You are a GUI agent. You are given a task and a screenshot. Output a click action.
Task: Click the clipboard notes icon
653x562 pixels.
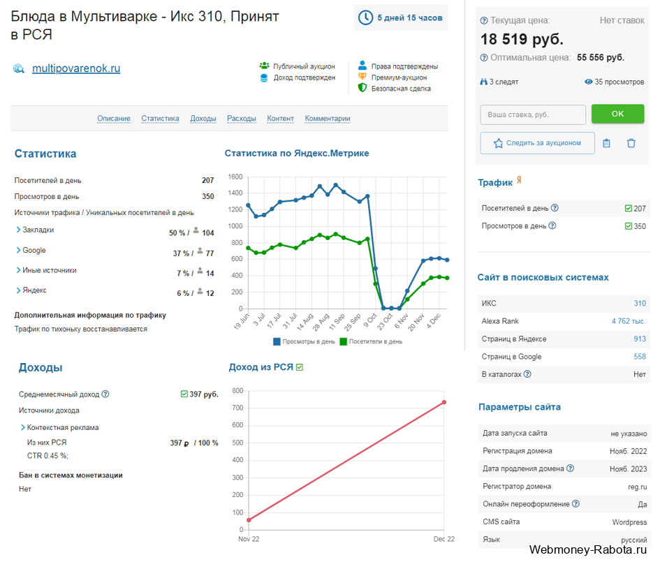[x=606, y=143]
